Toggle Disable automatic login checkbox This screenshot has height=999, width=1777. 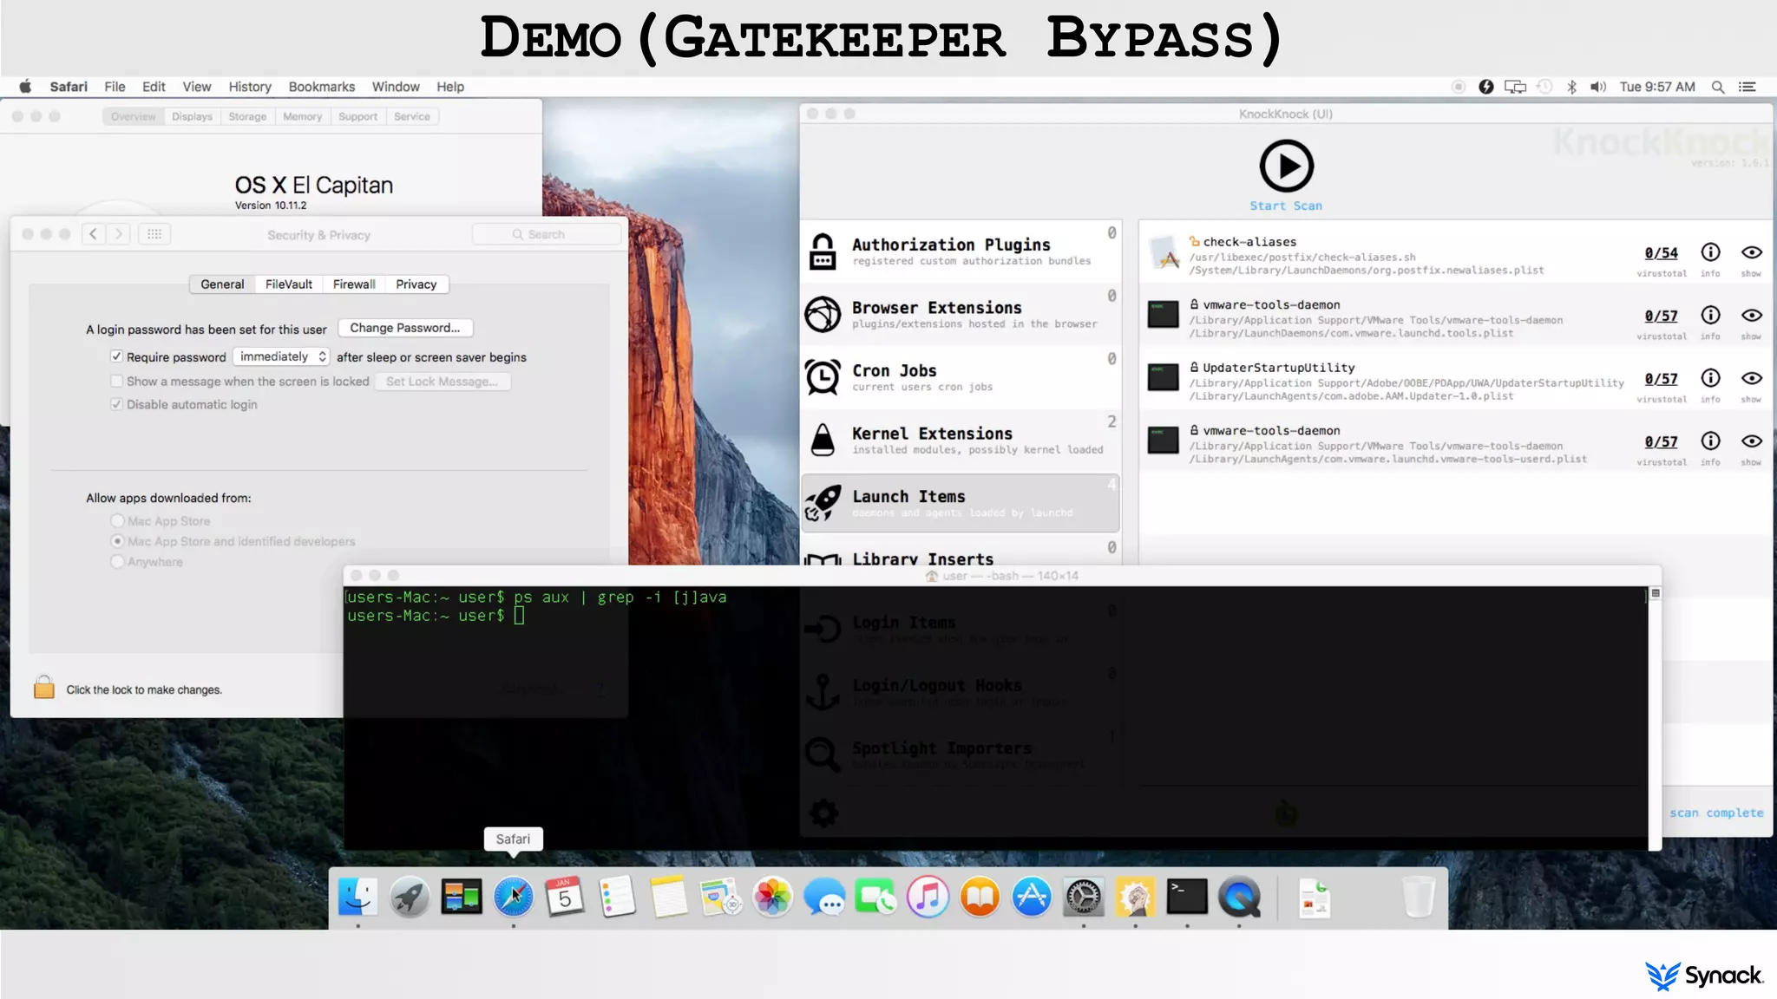click(116, 404)
